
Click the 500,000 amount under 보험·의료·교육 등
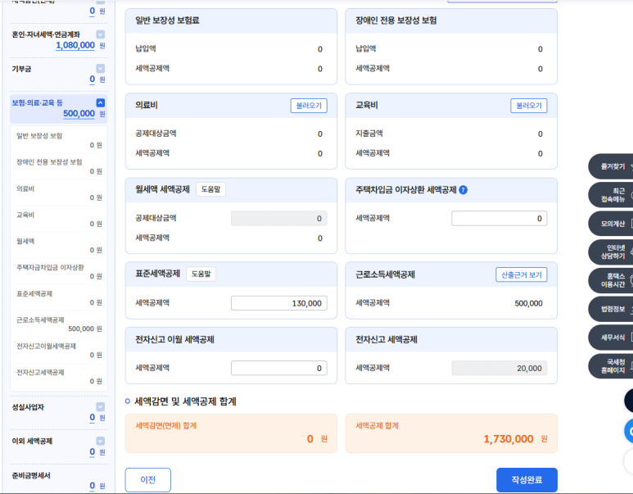[x=79, y=114]
